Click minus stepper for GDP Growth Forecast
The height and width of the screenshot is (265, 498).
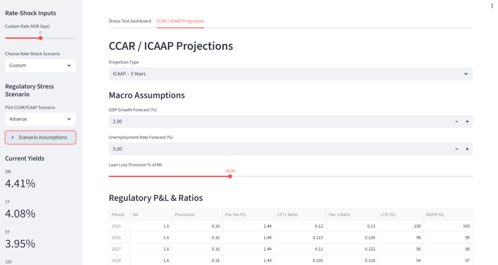(x=457, y=121)
